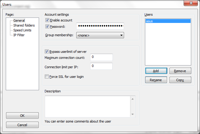Click the Connection limit per IP field
200x134 pixels.
click(101, 66)
